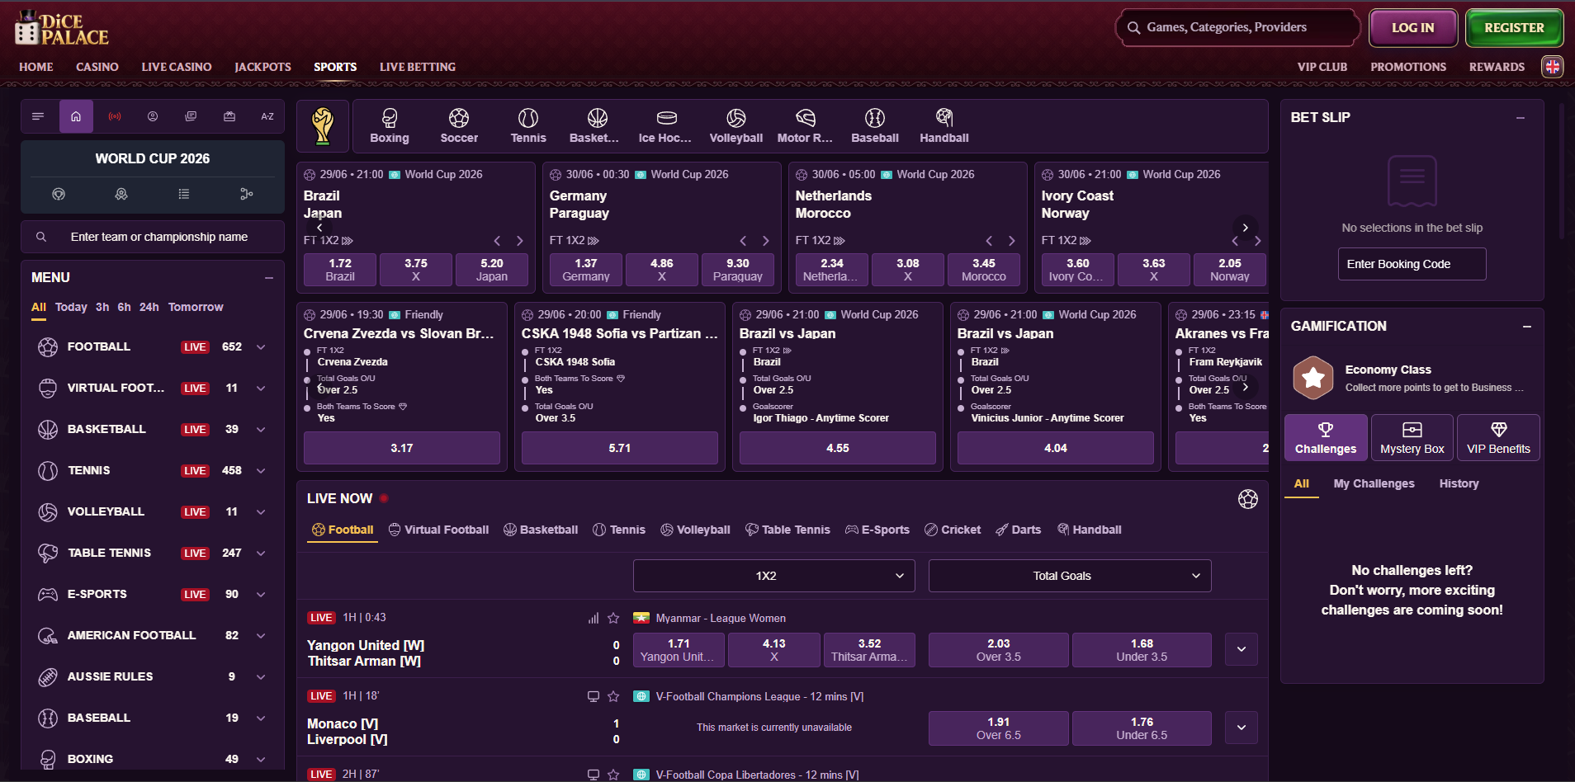The image size is (1575, 782).
Task: Click the search magnifier in header
Action: pos(1134,27)
